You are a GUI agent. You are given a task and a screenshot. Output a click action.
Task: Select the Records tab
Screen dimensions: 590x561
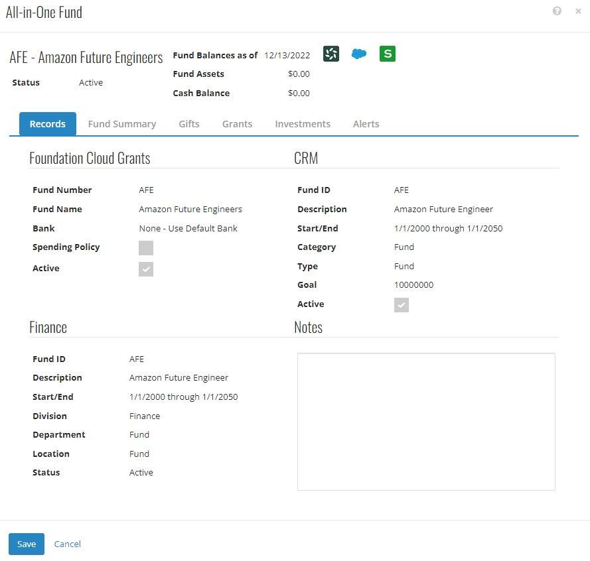tap(48, 124)
